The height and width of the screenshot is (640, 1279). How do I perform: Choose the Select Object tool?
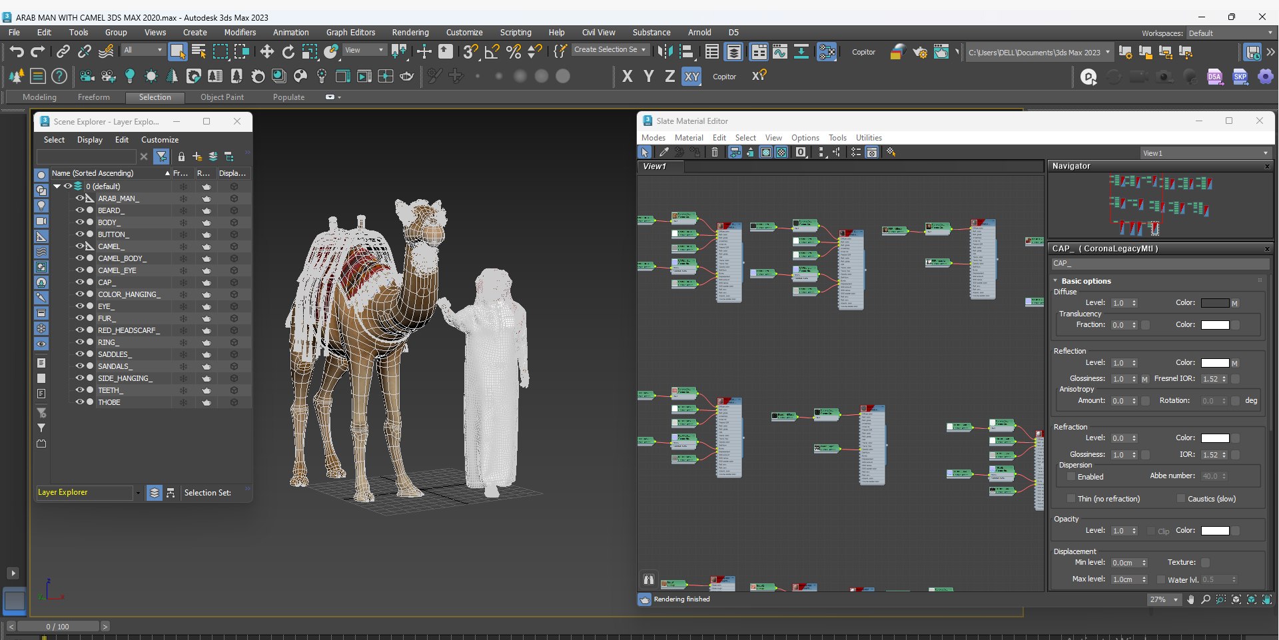click(177, 51)
